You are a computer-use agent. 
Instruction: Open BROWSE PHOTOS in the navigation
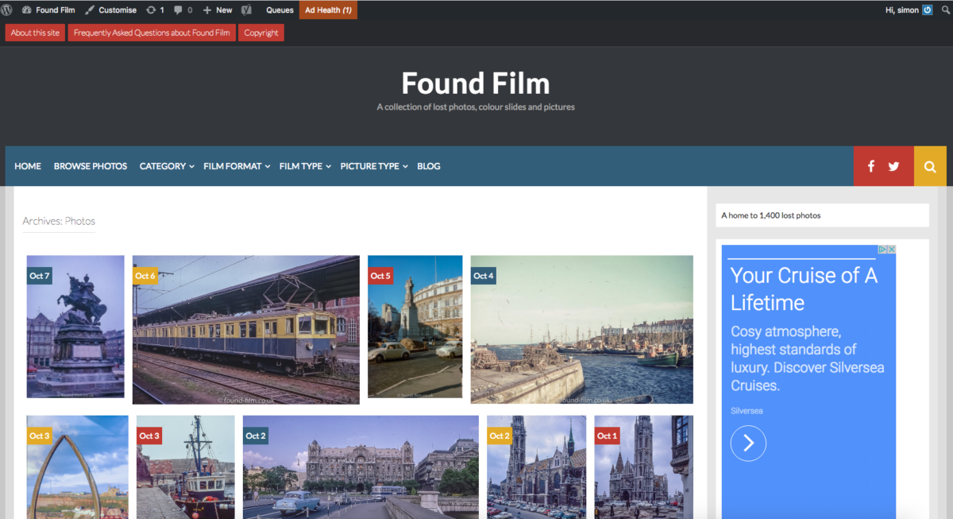pyautogui.click(x=91, y=166)
